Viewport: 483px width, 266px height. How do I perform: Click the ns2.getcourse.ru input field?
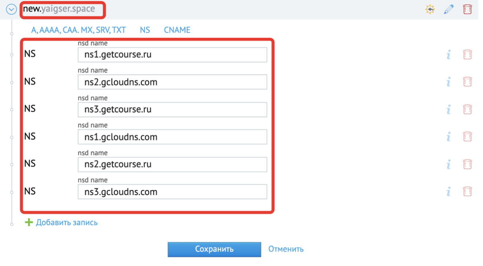(x=172, y=164)
